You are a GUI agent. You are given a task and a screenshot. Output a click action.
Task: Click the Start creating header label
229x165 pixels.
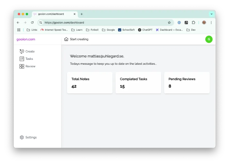click(79, 39)
